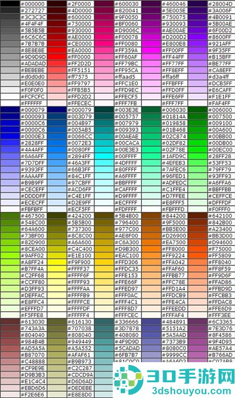
Task: Pick the gold swatch beside #EAC100
Action: click(104, 256)
